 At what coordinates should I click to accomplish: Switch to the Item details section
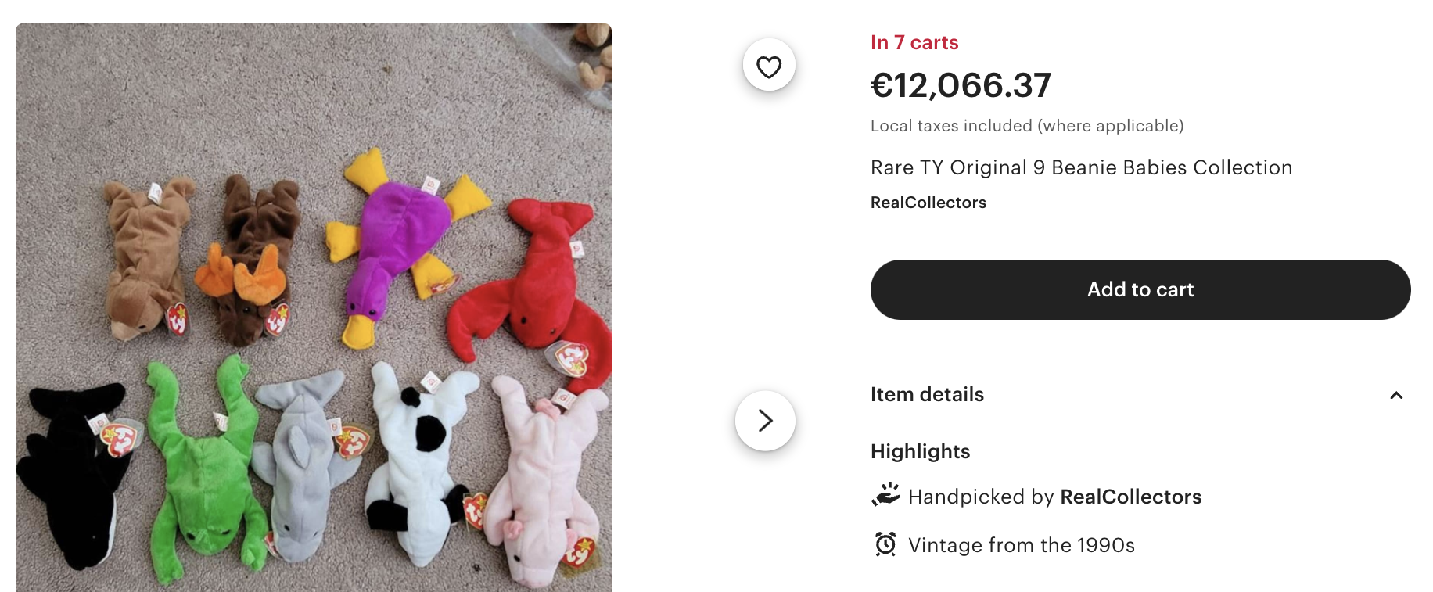pos(927,395)
